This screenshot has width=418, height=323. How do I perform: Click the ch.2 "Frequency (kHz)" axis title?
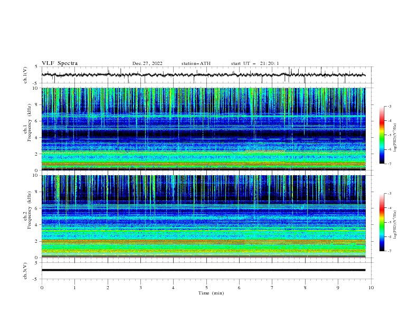[30, 210]
